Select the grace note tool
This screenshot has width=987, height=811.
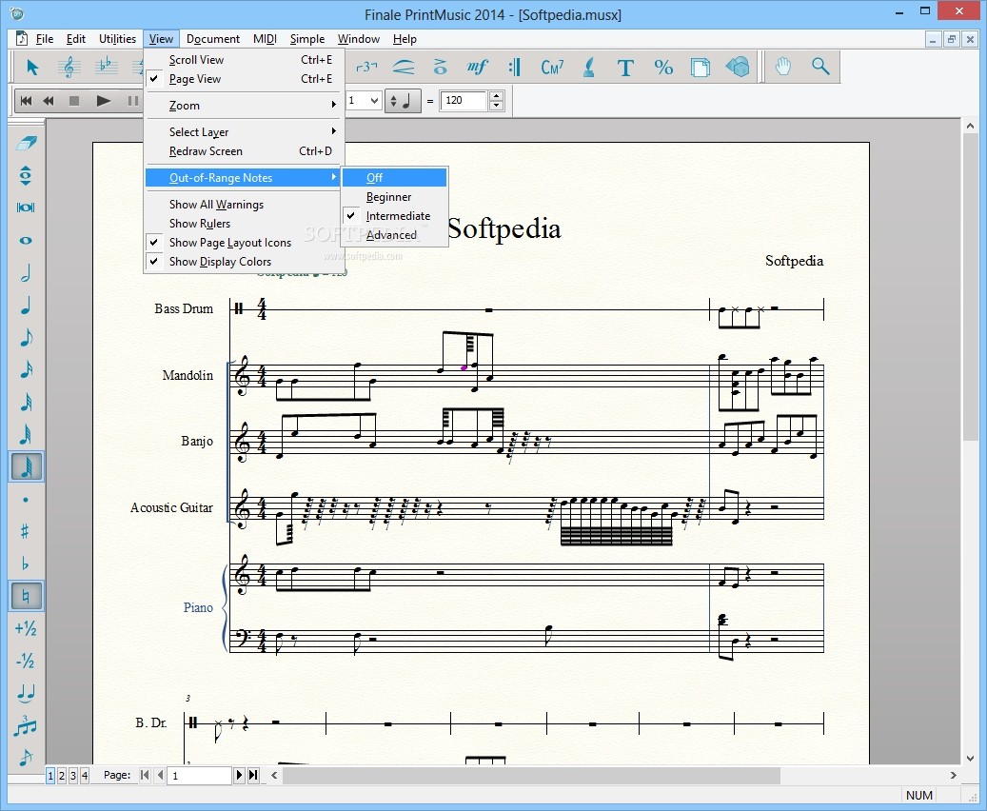coord(25,757)
